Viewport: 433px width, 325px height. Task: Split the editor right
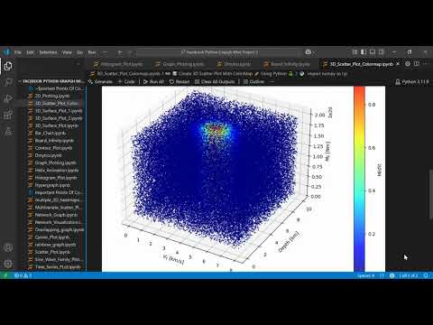(417, 64)
